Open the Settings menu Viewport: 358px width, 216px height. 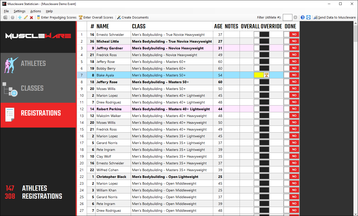click(19, 11)
